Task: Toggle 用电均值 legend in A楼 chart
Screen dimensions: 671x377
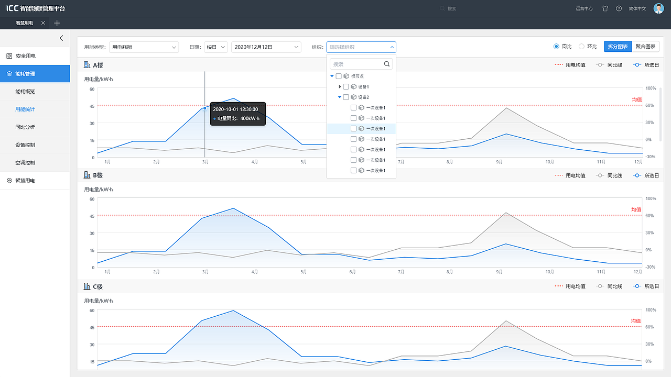Action: pyautogui.click(x=570, y=65)
